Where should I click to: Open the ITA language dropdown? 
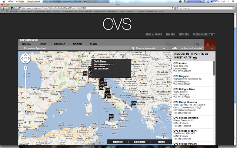[210, 44]
